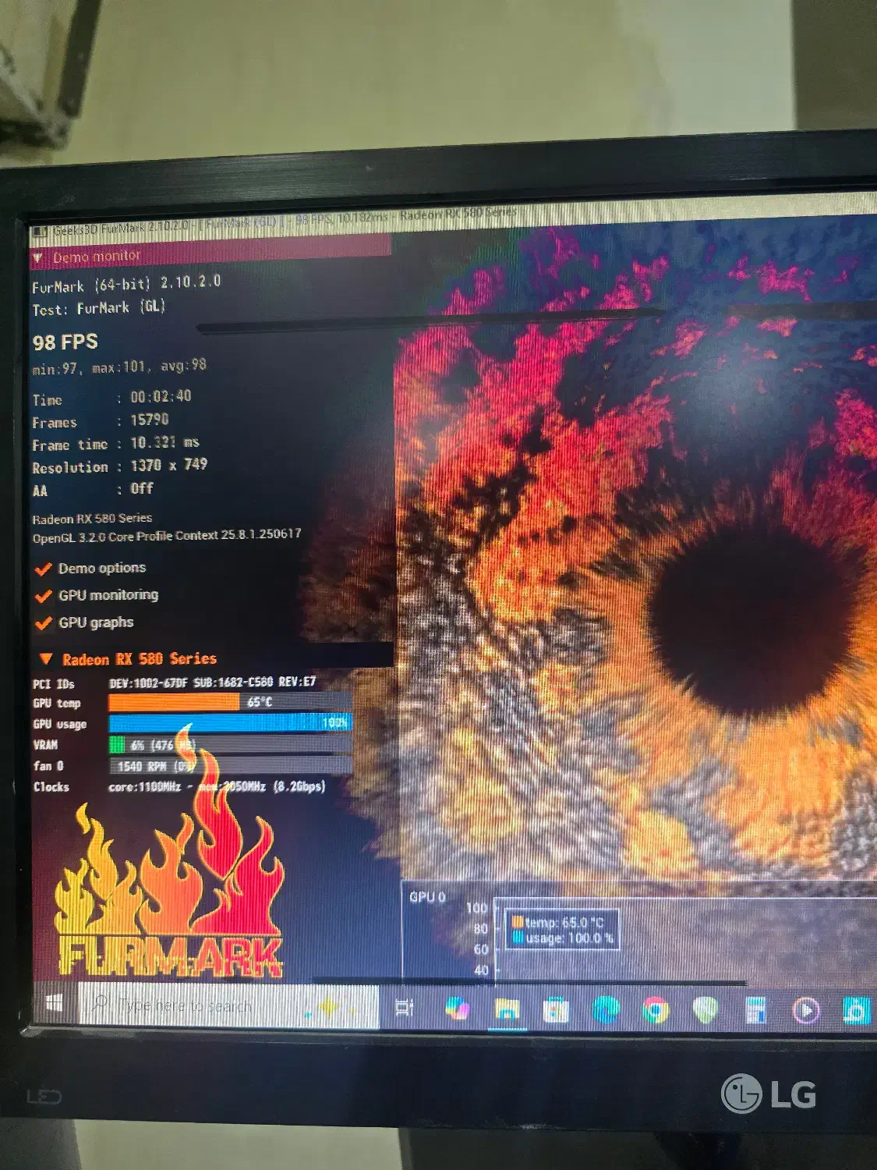Toggle the Demo options checkmark
The height and width of the screenshot is (1170, 877).
44,568
